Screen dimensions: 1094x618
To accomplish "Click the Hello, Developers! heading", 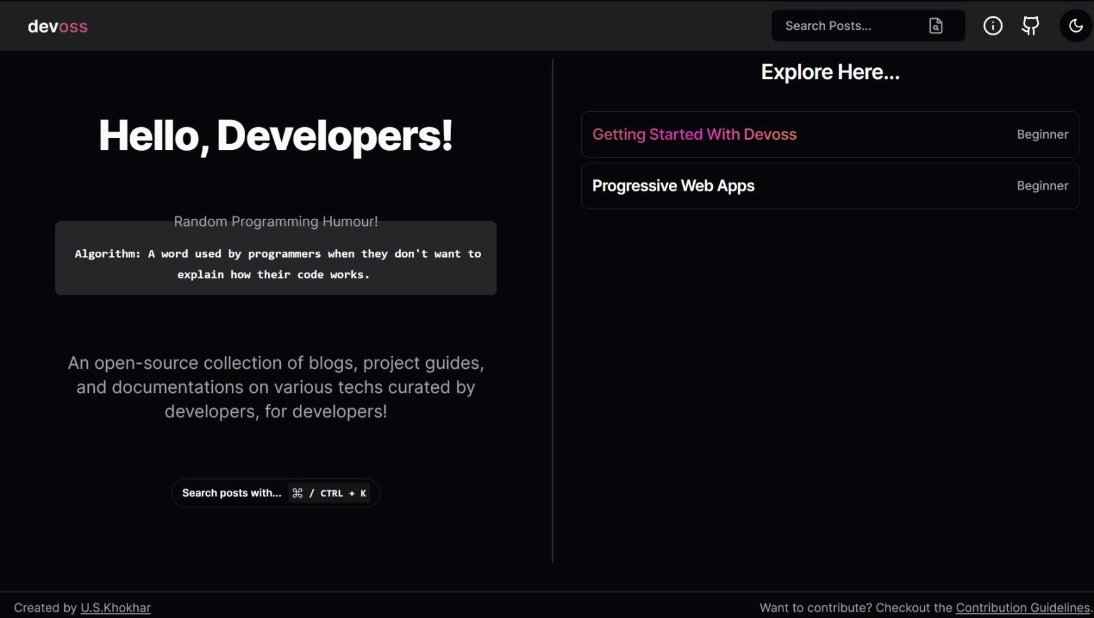I will pos(276,135).
